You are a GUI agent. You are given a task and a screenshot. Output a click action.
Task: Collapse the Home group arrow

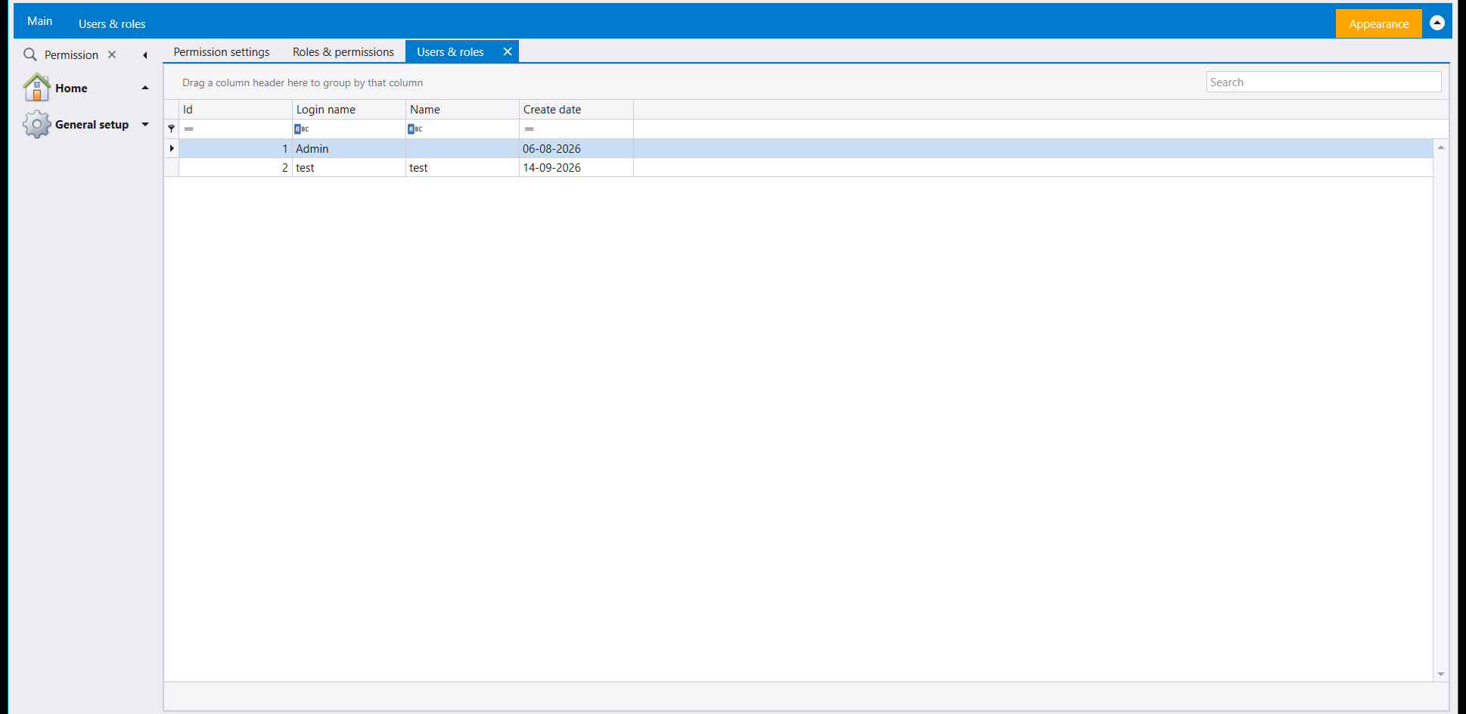(x=144, y=88)
